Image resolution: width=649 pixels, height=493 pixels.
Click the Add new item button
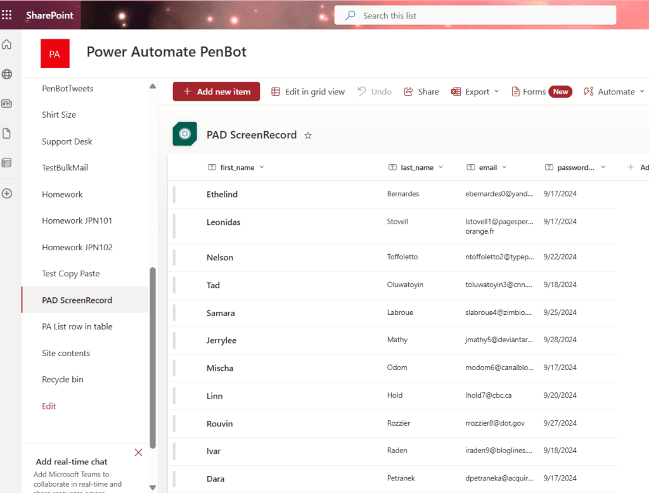tap(216, 92)
